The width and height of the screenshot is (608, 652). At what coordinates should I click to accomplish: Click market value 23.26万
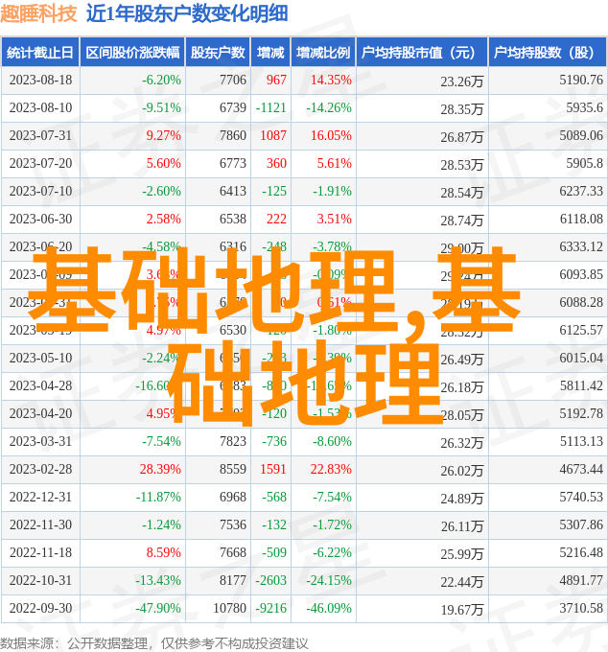pos(462,81)
